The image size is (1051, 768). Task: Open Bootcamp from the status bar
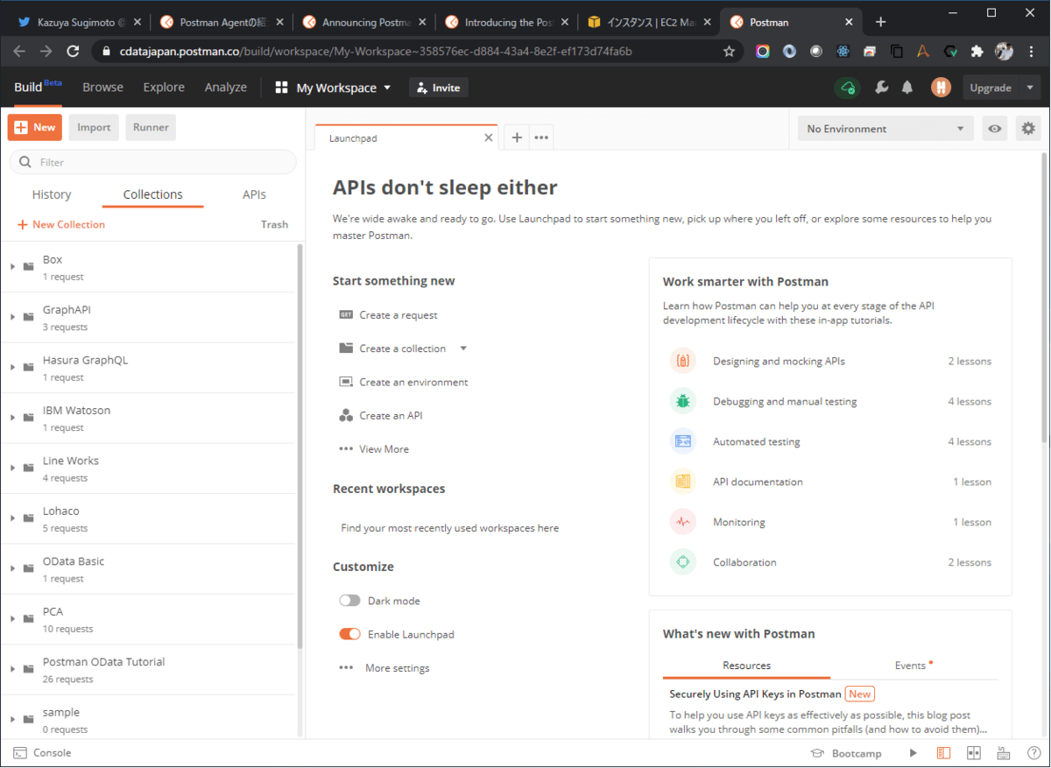coord(845,753)
